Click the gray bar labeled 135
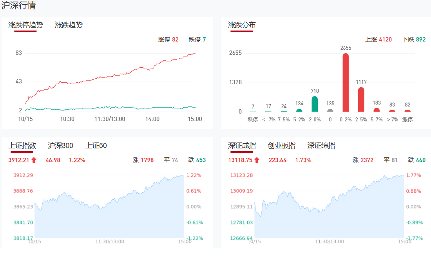The height and width of the screenshot is (258, 431). [330, 110]
